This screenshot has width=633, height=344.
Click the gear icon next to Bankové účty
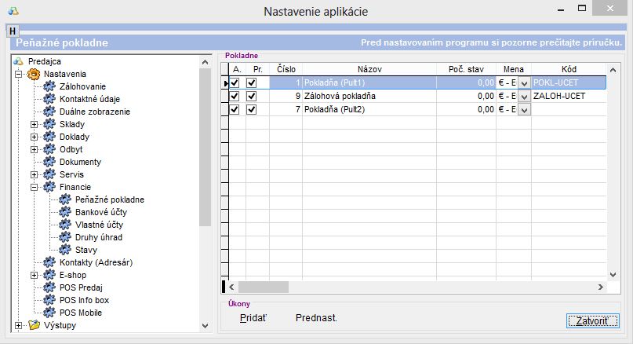pos(66,212)
